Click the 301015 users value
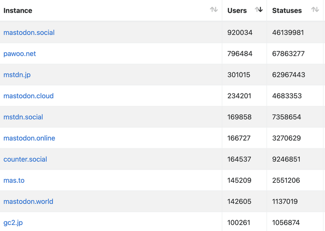Image resolution: width=325 pixels, height=231 pixels. coord(239,75)
